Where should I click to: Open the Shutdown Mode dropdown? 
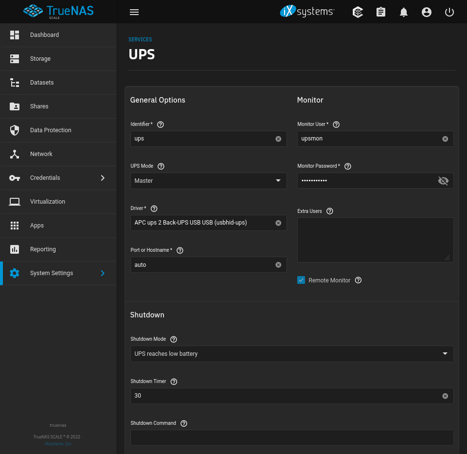[292, 354]
